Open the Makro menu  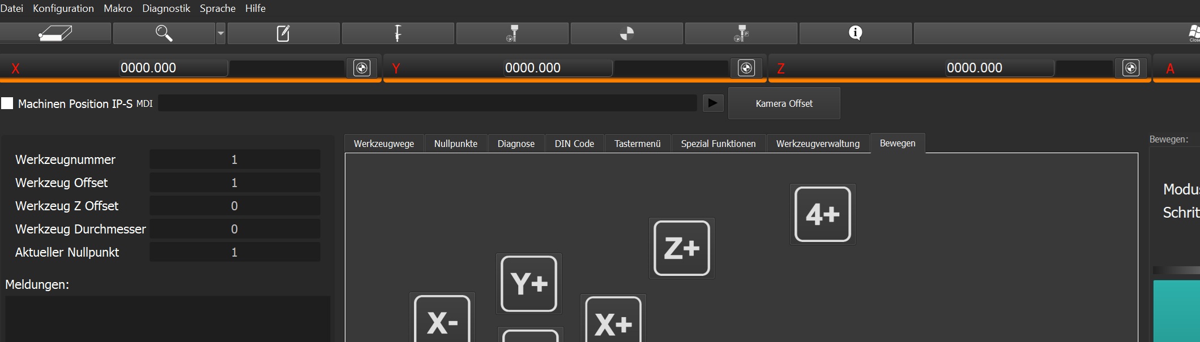coord(118,8)
